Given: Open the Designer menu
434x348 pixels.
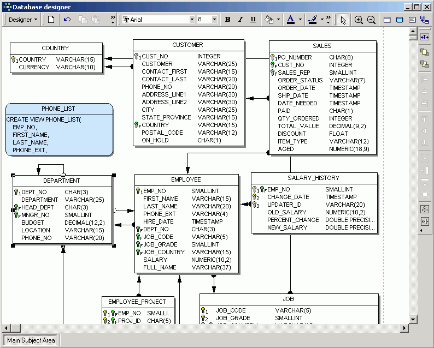Looking at the screenshot, I should click(23, 20).
